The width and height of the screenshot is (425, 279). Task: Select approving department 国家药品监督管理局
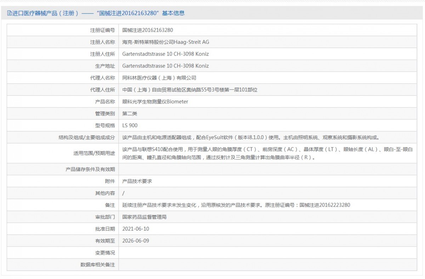pos(144,217)
